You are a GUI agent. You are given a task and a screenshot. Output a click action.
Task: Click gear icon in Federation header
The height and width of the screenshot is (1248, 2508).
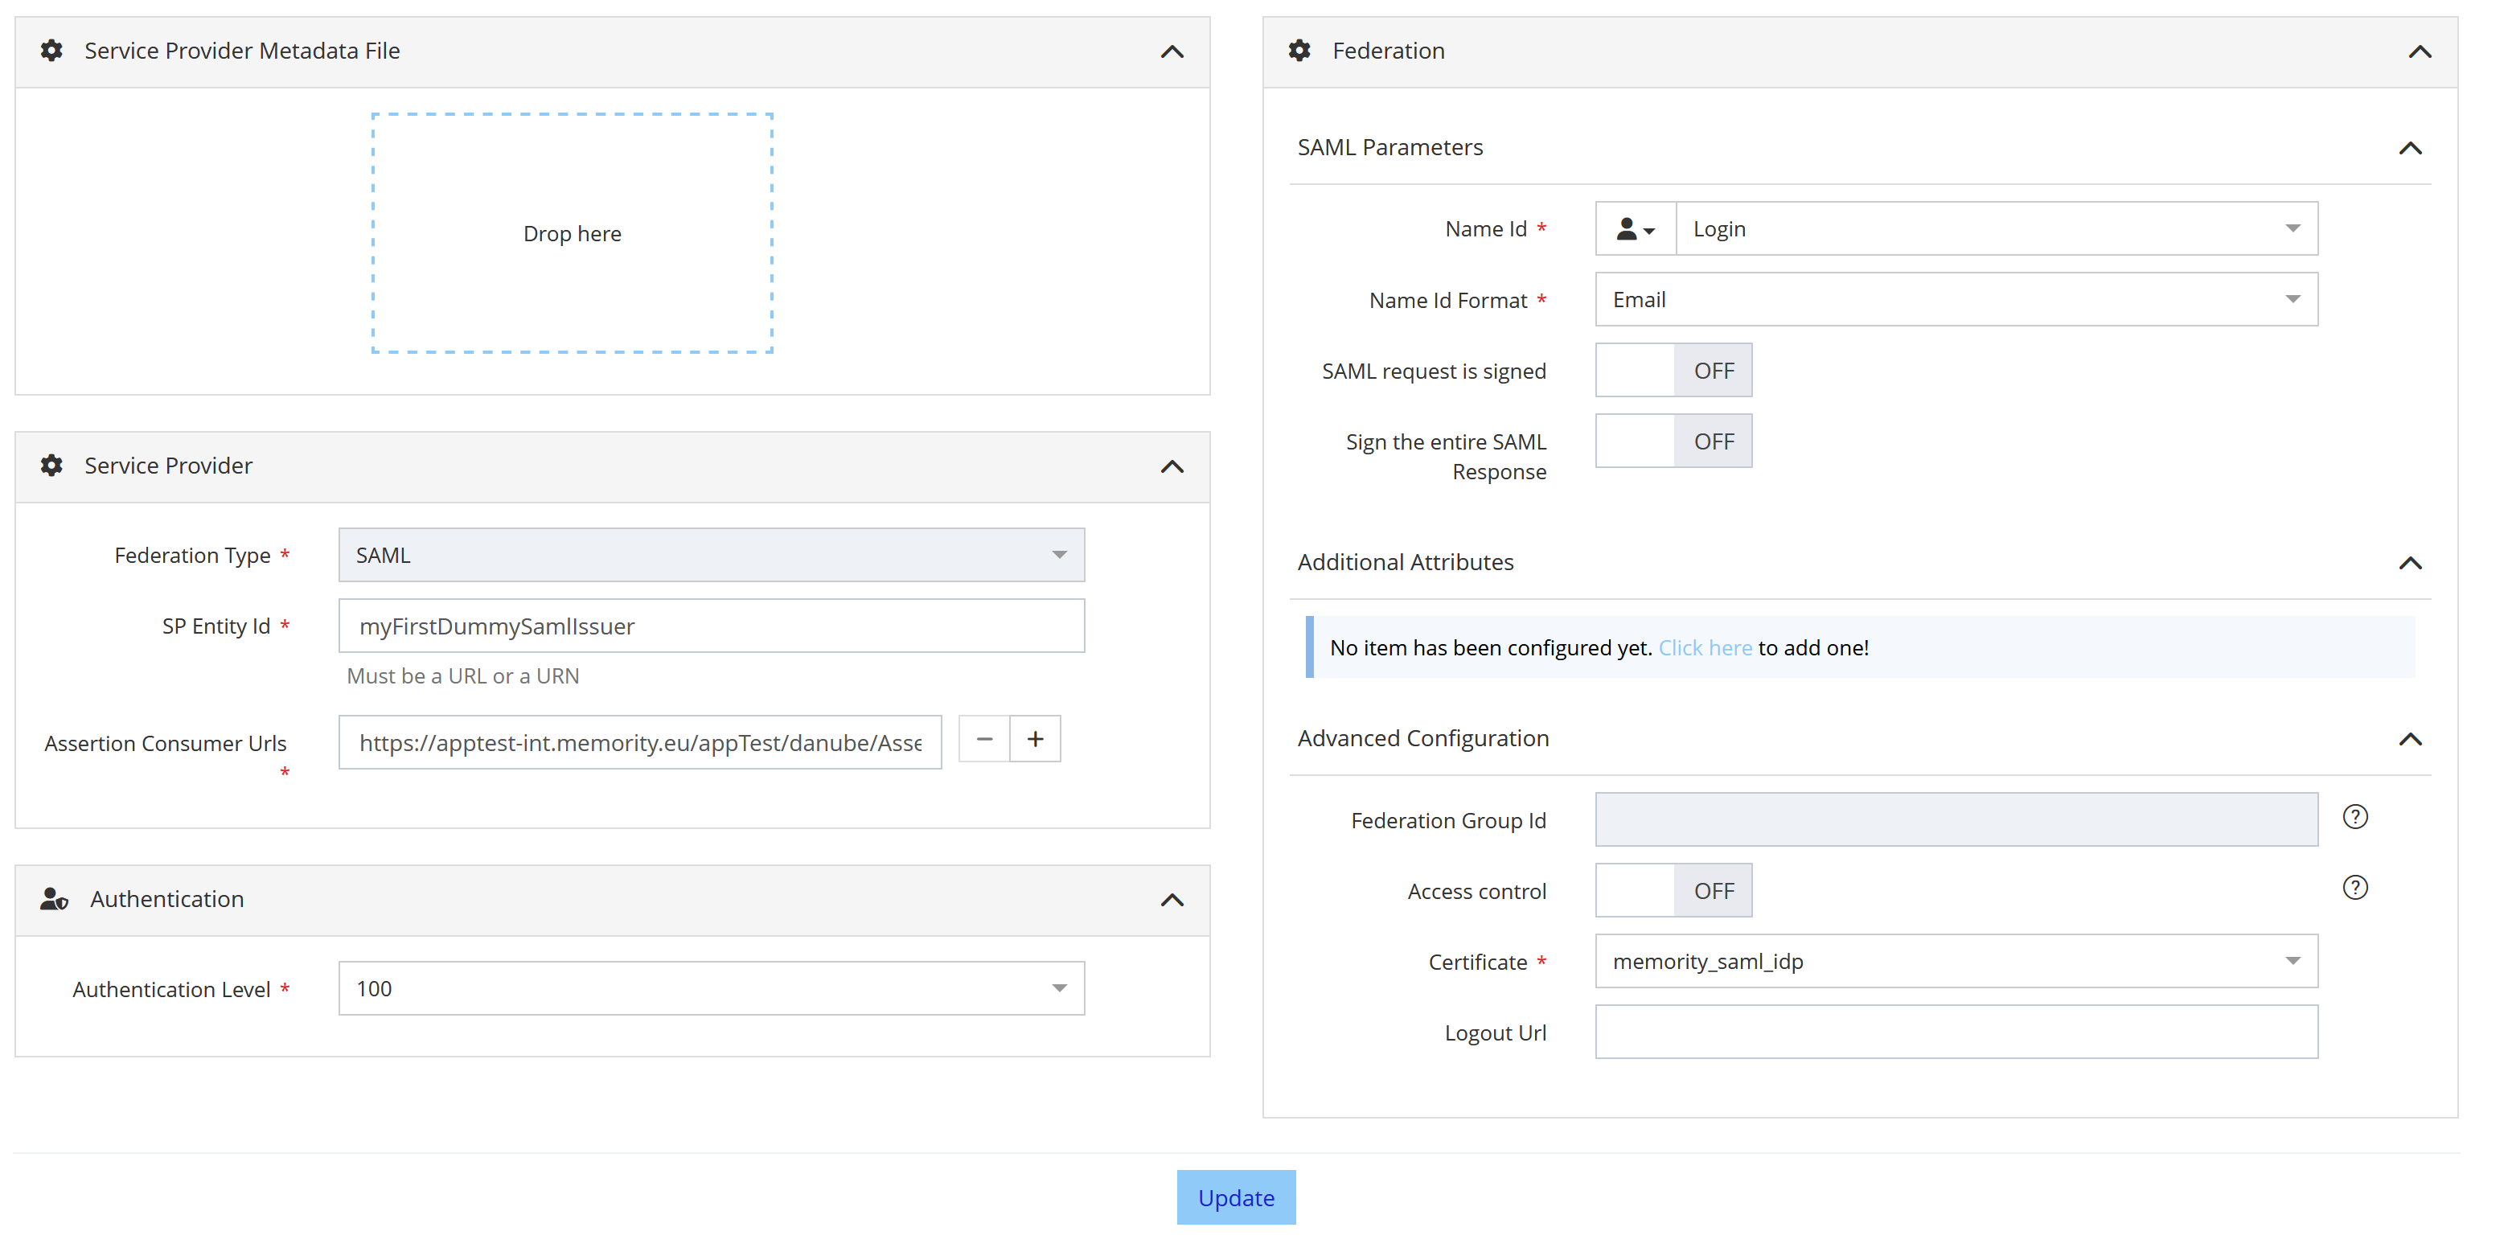click(1299, 51)
